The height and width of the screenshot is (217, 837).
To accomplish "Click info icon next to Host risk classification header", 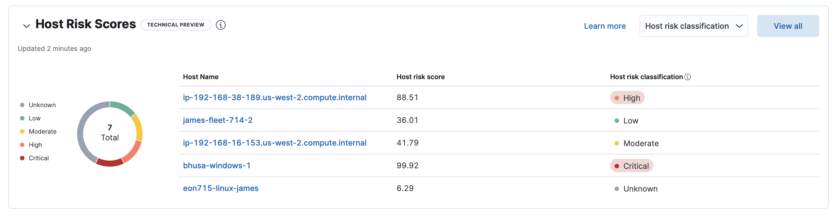I will pos(687,77).
